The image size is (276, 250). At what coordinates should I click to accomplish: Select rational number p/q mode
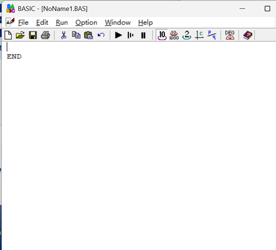(212, 35)
